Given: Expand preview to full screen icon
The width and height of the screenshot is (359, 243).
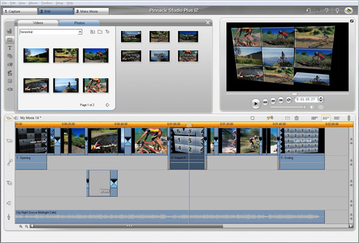Looking at the screenshot, I should coord(352,21).
